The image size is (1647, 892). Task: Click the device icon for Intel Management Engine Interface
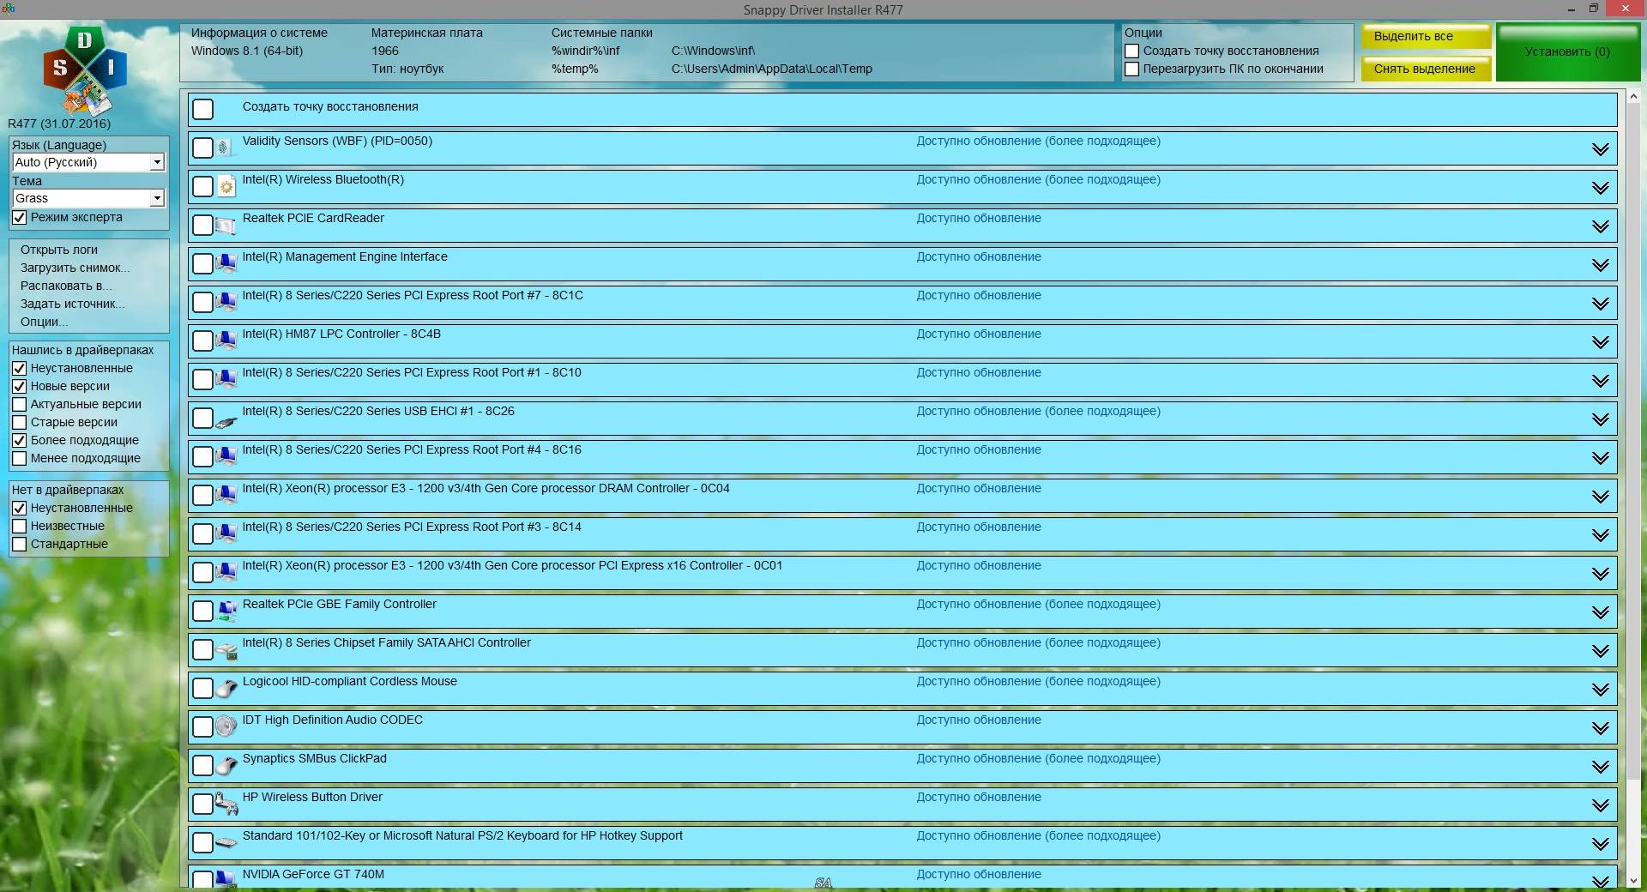pyautogui.click(x=226, y=263)
